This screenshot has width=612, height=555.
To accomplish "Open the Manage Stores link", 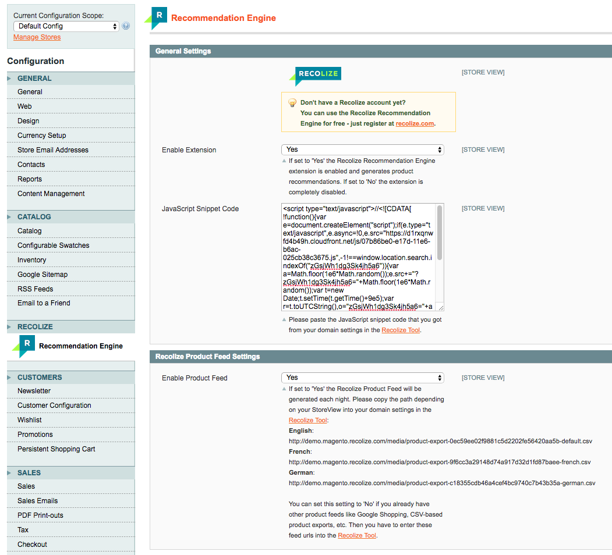I will 37,37.
